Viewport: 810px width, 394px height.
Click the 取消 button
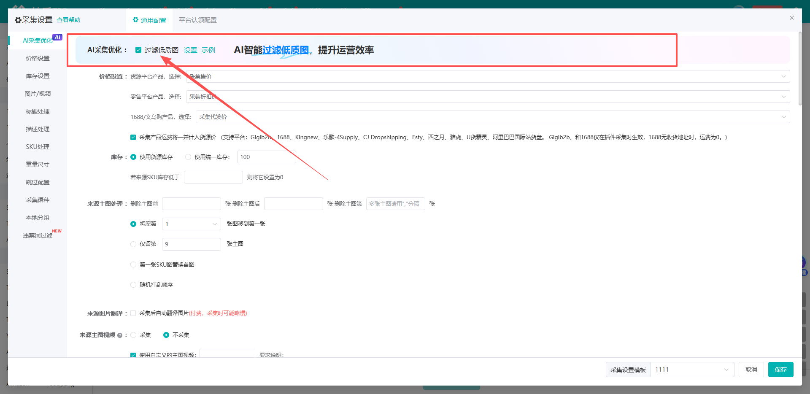[x=751, y=370]
